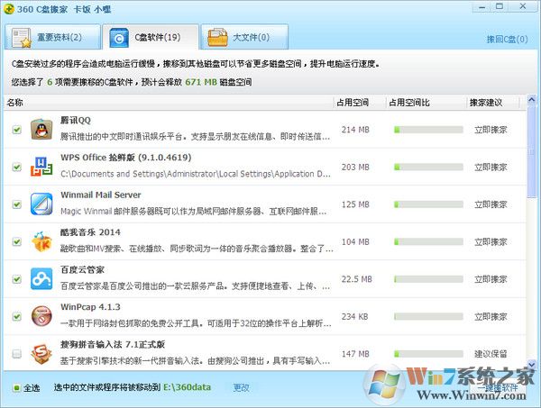The image size is (541, 408).
Task: Click the 百度云管家 cloud icon
Action: click(x=41, y=279)
